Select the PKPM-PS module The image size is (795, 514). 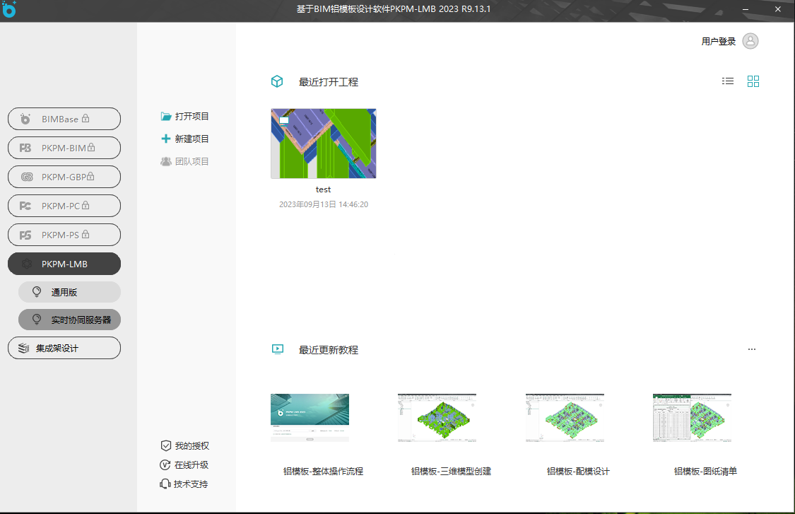[x=64, y=235]
